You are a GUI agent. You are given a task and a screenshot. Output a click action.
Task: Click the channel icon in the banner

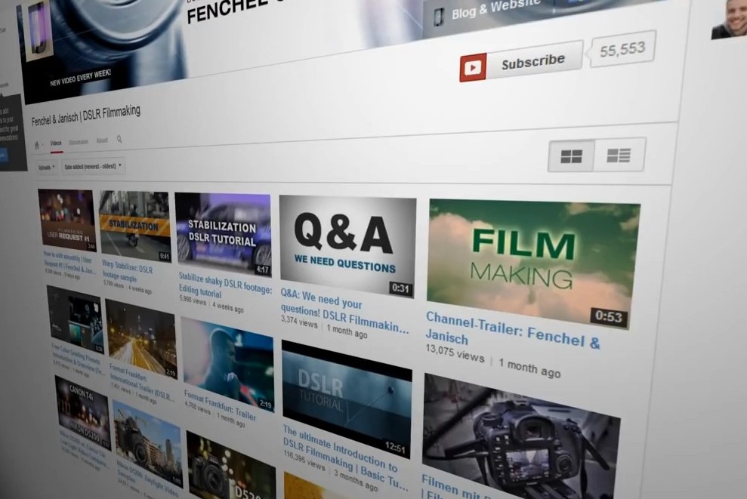tap(39, 31)
